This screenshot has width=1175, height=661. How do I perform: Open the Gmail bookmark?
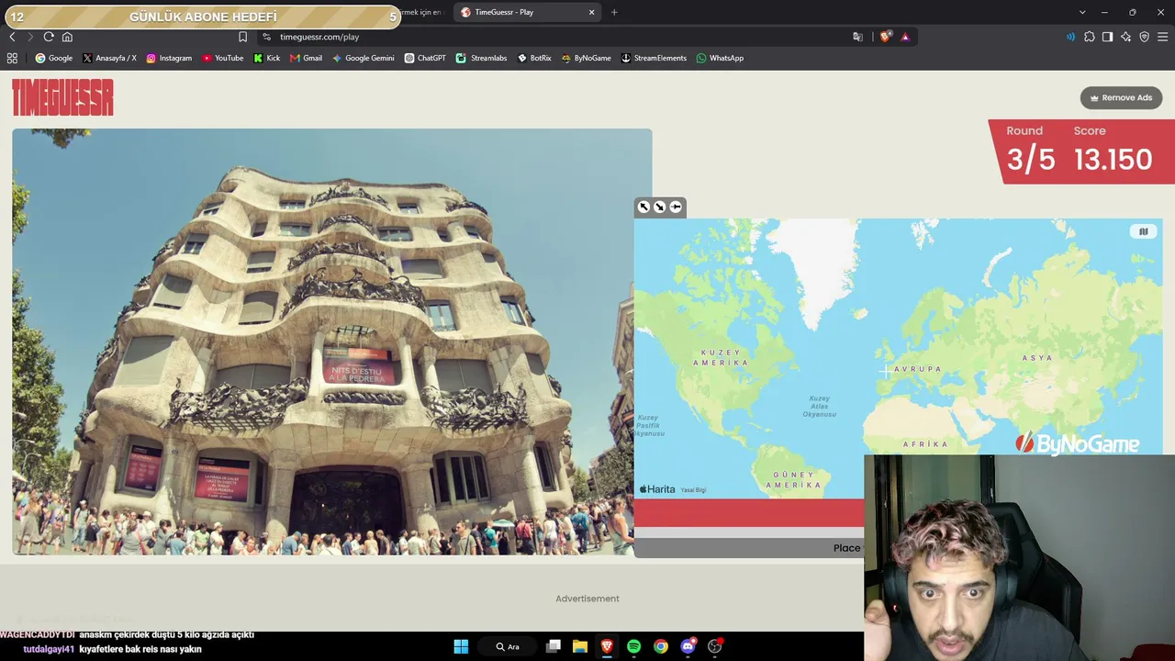[306, 58]
